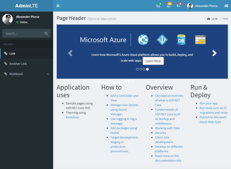The height and width of the screenshot is (169, 231).
Task: Click the Overview heading
Action: pos(159,87)
